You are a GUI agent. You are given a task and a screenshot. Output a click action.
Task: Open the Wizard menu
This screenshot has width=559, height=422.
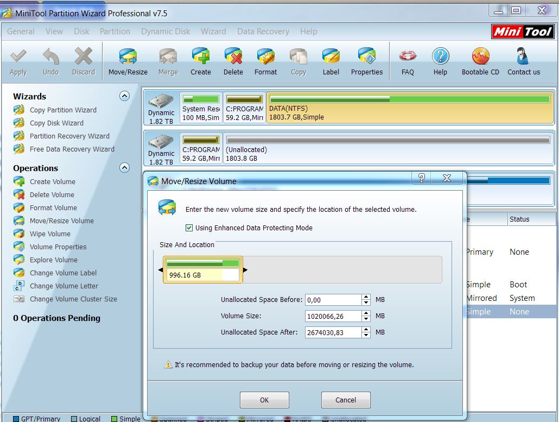213,32
